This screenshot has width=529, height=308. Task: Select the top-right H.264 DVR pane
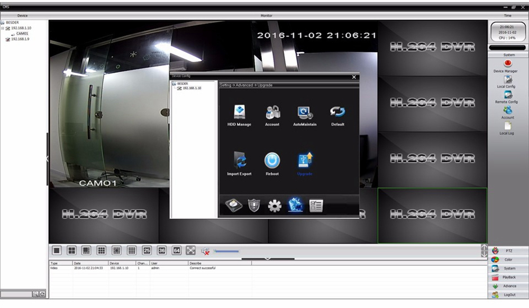tap(432, 48)
